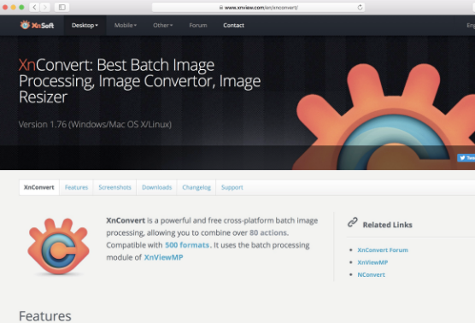Click the XnConvert app logo image
Screen dimensions: 475x323
point(58,247)
